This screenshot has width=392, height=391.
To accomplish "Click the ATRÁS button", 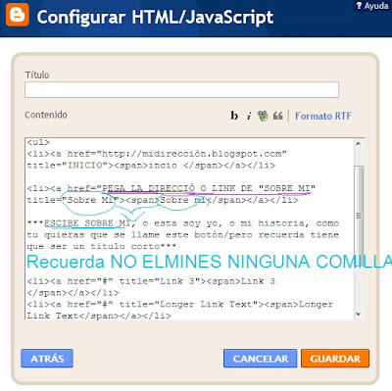I will point(47,359).
